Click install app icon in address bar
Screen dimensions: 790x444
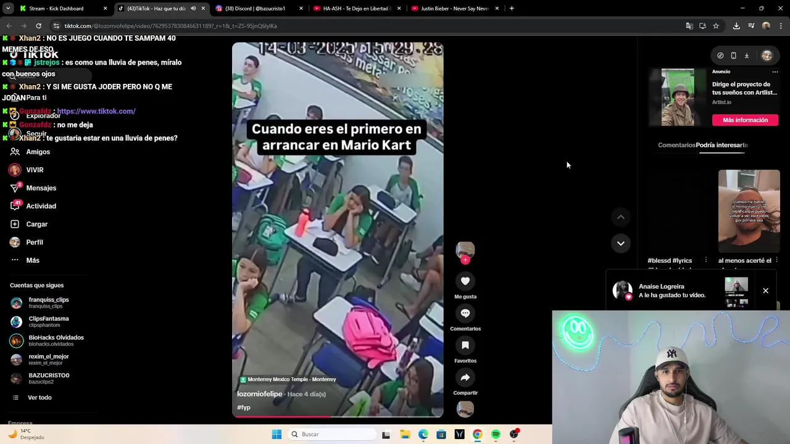click(702, 26)
